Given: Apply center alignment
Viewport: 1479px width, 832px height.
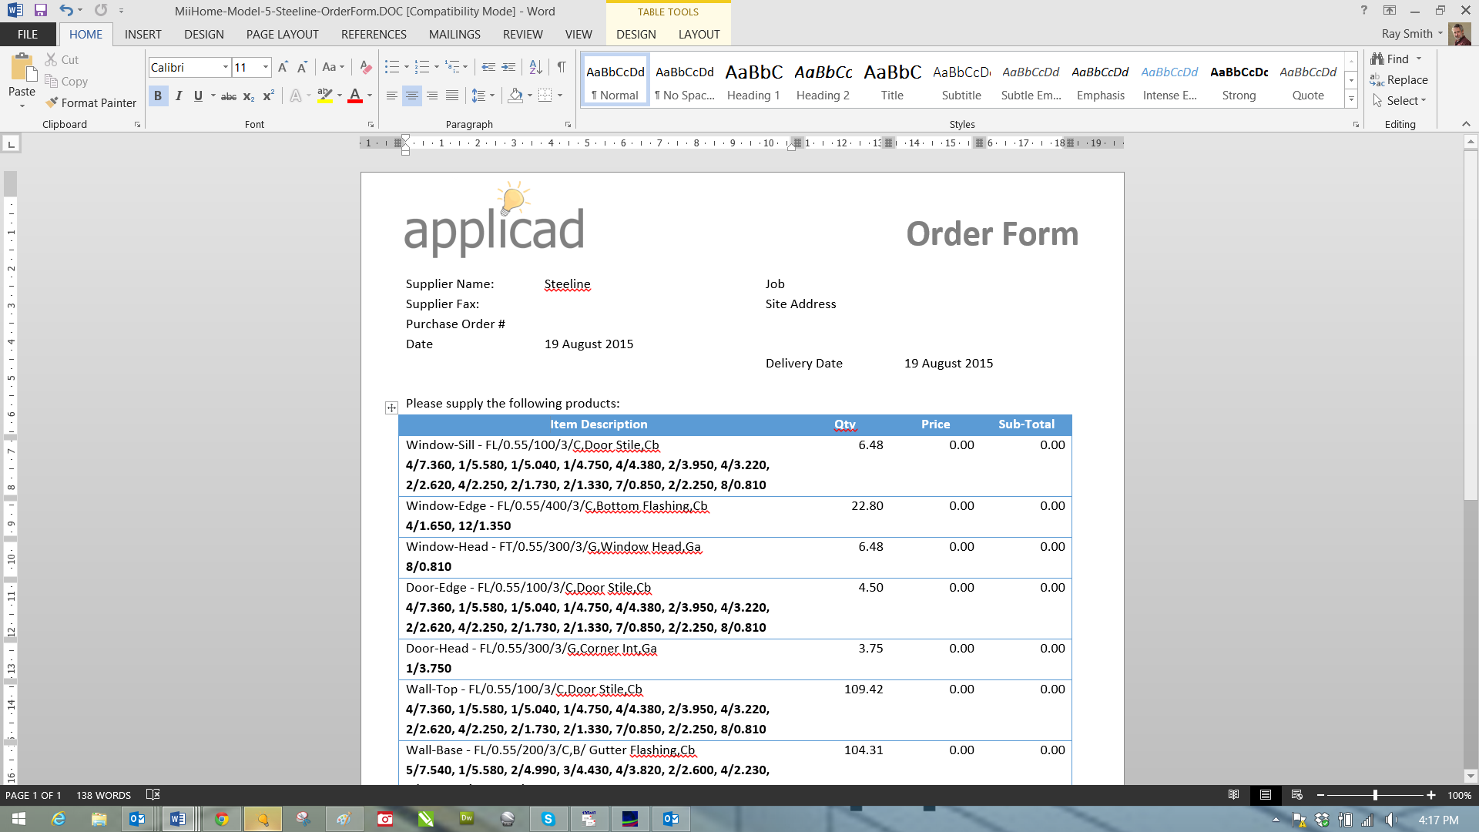Looking at the screenshot, I should coord(412,96).
